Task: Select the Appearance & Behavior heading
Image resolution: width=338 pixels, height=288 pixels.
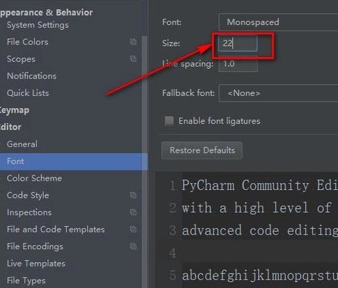Action: 47,13
